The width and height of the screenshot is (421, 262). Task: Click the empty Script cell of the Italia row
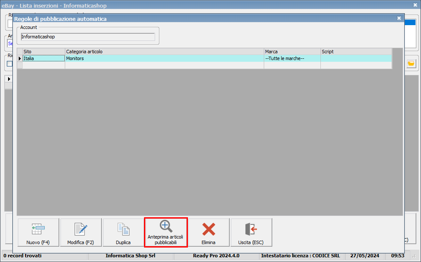pyautogui.click(x=356, y=58)
